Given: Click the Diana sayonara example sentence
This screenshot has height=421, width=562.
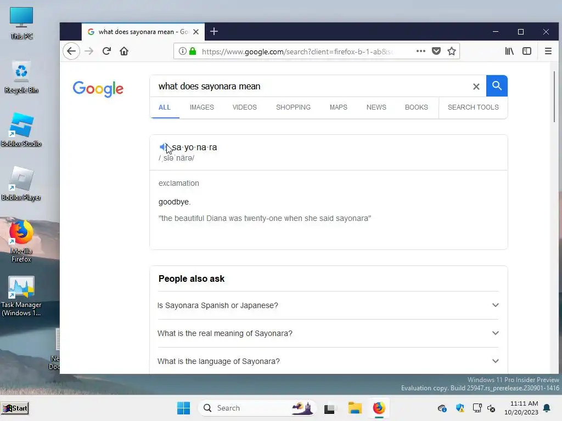Looking at the screenshot, I should click(x=265, y=218).
